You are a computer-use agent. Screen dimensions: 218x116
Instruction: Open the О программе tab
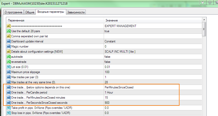click(x=14, y=12)
